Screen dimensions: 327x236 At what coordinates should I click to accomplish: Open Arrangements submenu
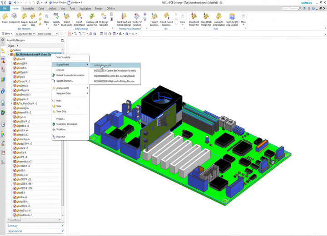point(70,88)
